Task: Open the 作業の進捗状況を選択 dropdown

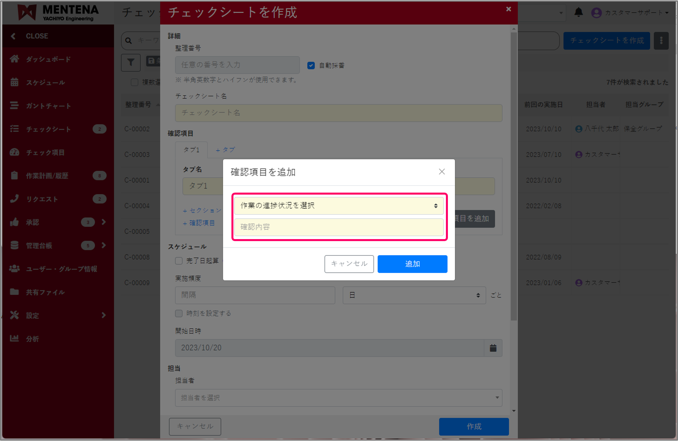Action: 338,206
